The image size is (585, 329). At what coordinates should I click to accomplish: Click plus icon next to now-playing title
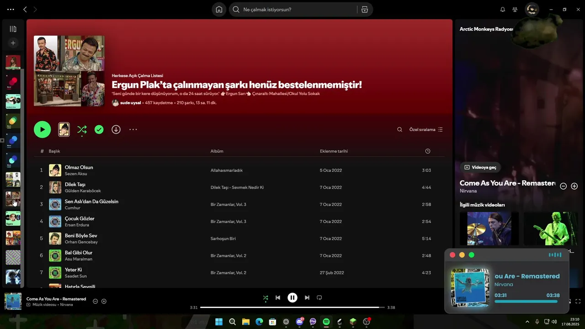point(104,301)
